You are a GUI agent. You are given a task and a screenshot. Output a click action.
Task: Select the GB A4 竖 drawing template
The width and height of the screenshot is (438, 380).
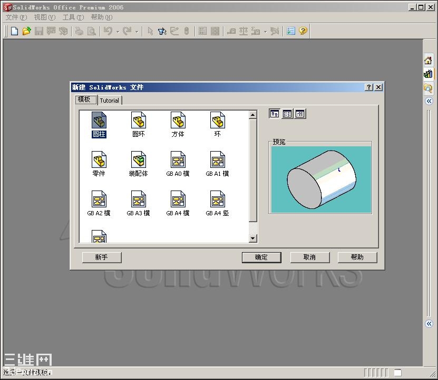[x=218, y=204]
